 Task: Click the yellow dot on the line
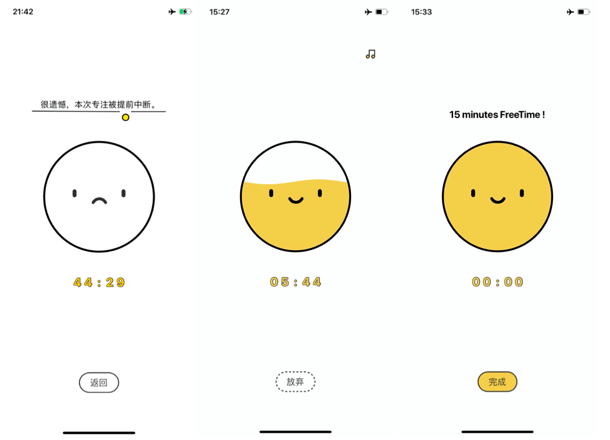(125, 117)
